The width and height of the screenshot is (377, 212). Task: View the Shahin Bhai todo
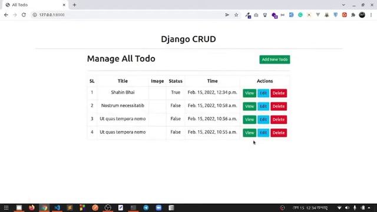pos(249,93)
